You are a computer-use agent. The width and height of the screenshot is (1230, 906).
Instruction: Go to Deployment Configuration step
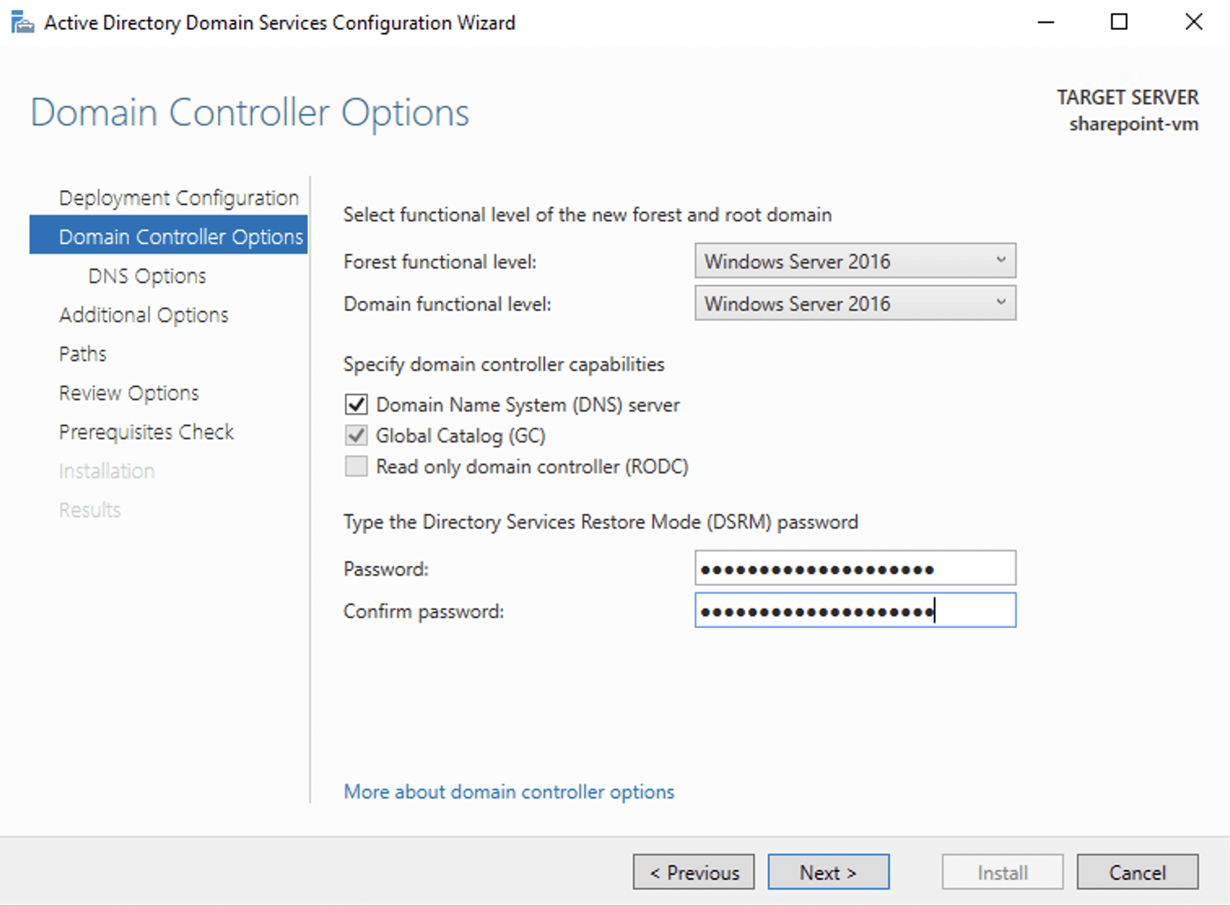[x=179, y=198]
